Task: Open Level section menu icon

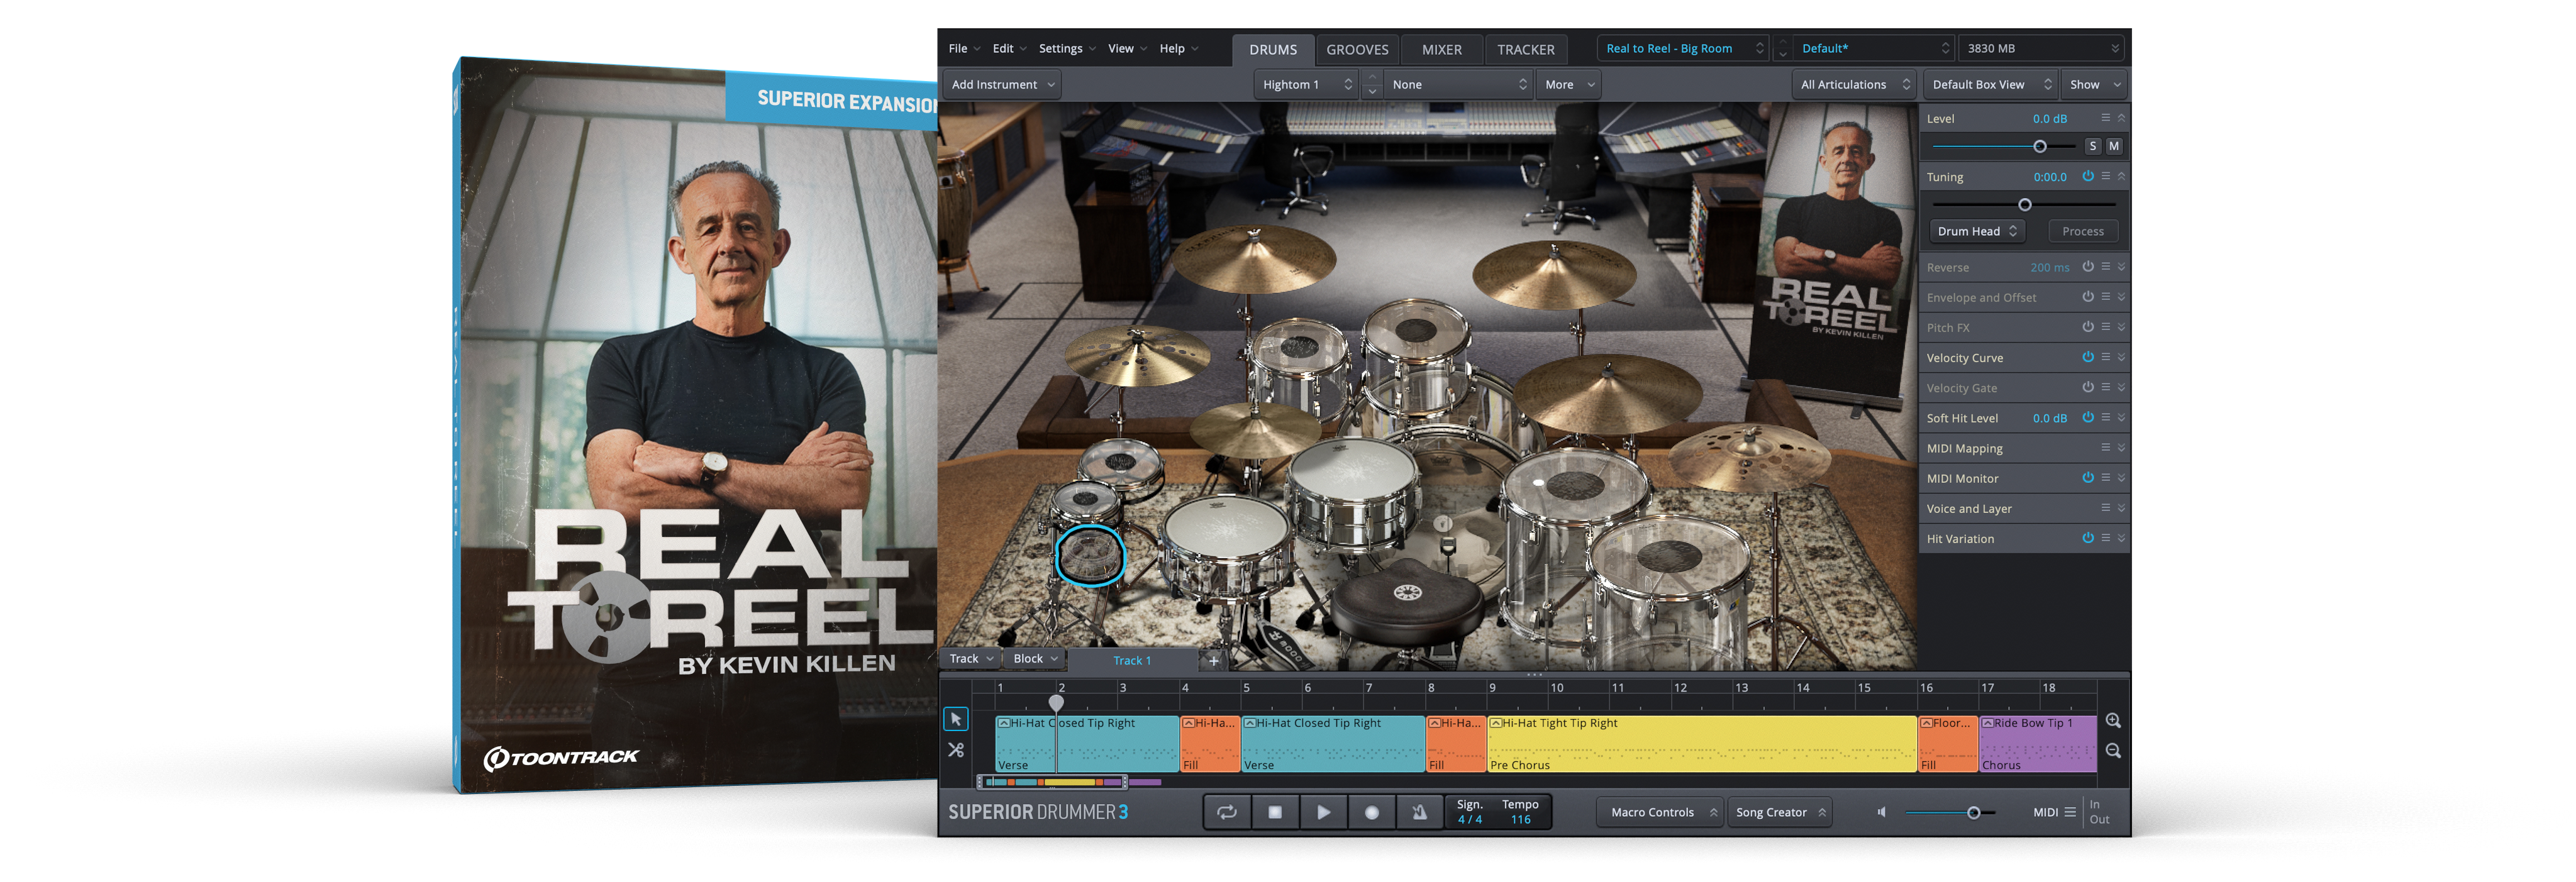Action: point(2105,118)
